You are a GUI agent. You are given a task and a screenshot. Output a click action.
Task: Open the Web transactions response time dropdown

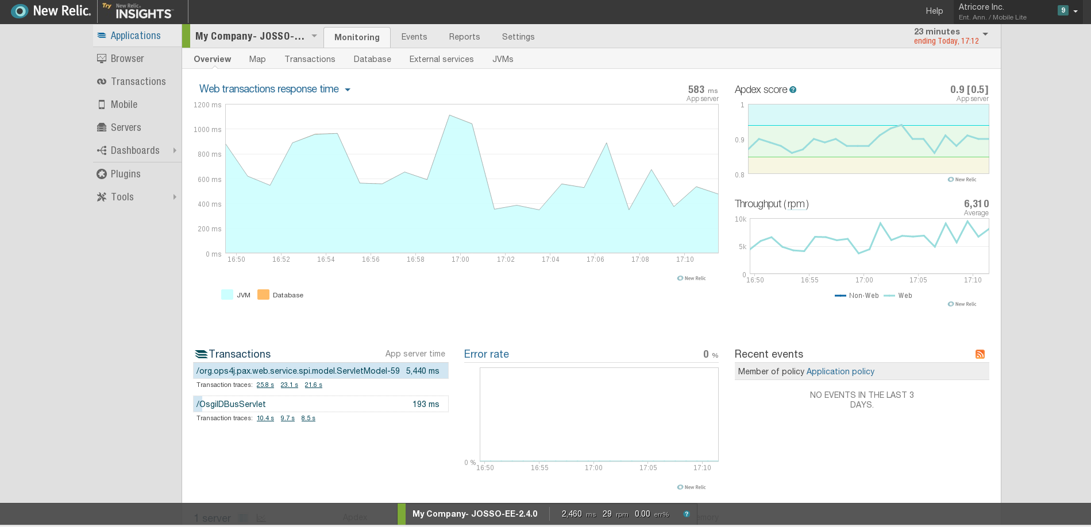click(348, 90)
